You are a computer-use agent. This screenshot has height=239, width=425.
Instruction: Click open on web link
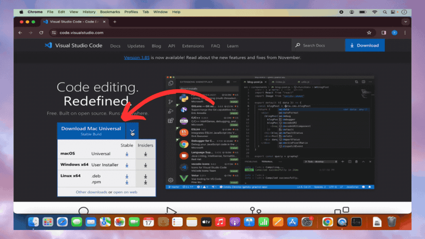125,192
